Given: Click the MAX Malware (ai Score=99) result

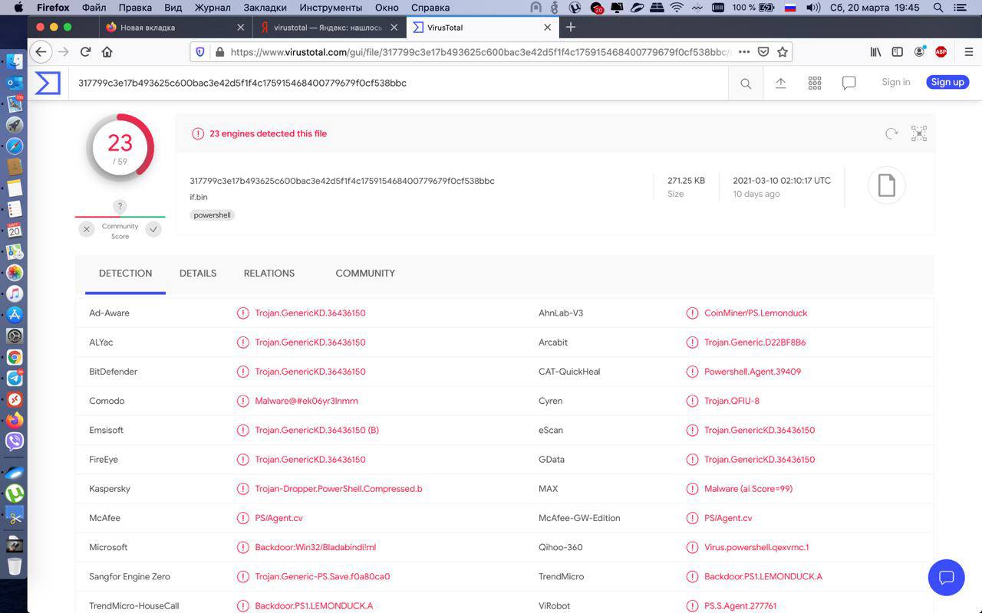Looking at the screenshot, I should [x=749, y=489].
